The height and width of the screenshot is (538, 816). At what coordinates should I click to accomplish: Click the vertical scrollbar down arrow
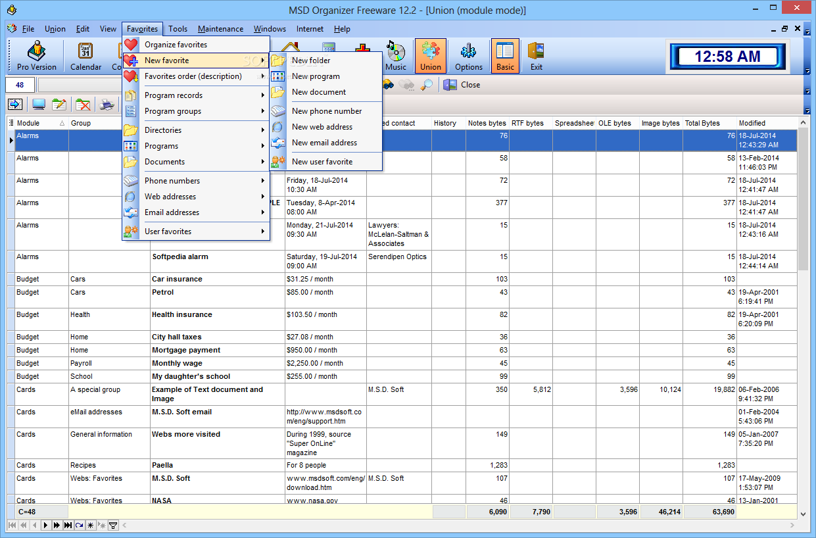[x=803, y=514]
